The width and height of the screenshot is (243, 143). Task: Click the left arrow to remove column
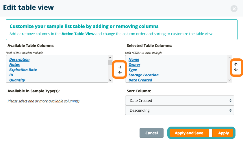120,72
